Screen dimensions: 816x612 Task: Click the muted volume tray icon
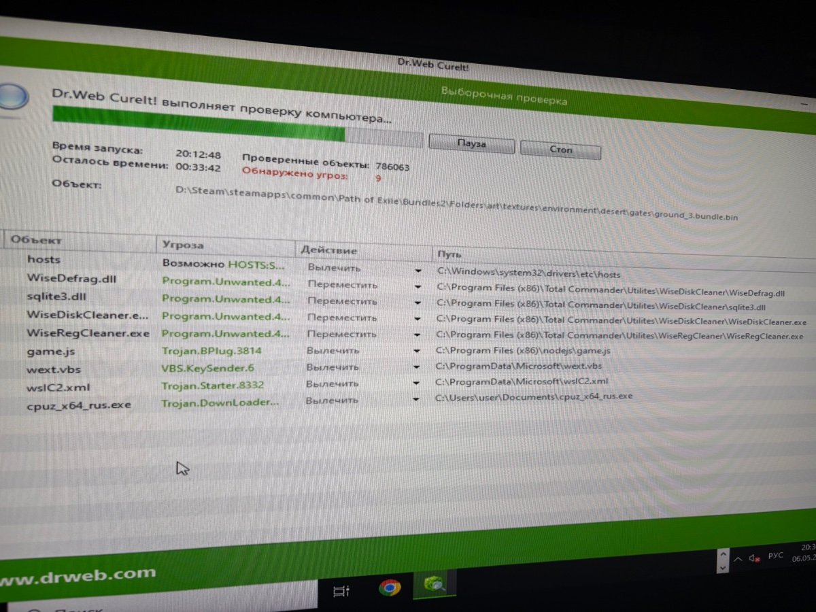(x=755, y=558)
